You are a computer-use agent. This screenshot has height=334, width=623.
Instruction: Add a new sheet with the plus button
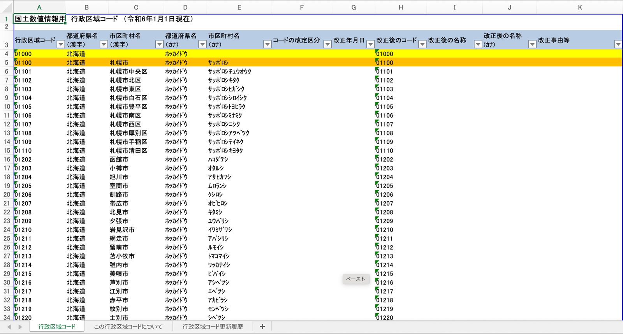[262, 327]
